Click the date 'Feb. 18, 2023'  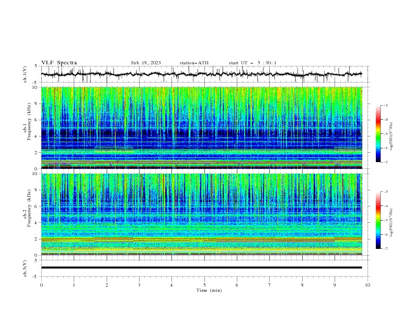[x=146, y=63]
